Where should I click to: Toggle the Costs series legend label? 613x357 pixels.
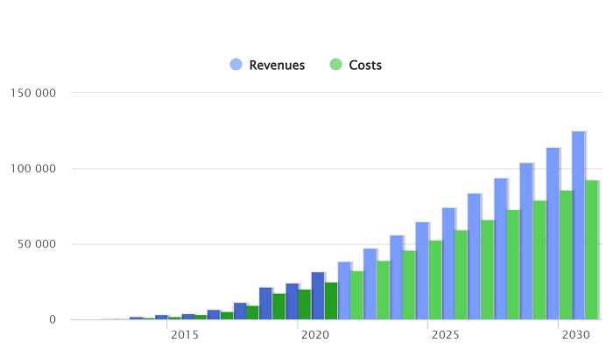point(365,65)
